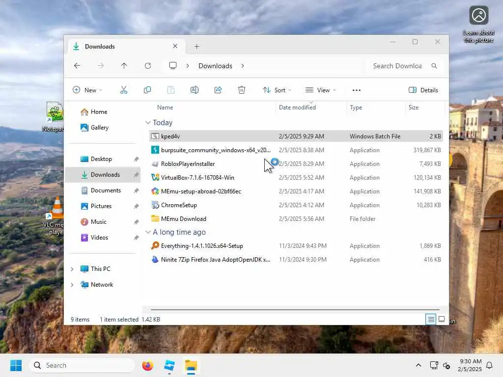Click File Explorer icon on taskbar
The image size is (503, 377).
tap(191, 365)
